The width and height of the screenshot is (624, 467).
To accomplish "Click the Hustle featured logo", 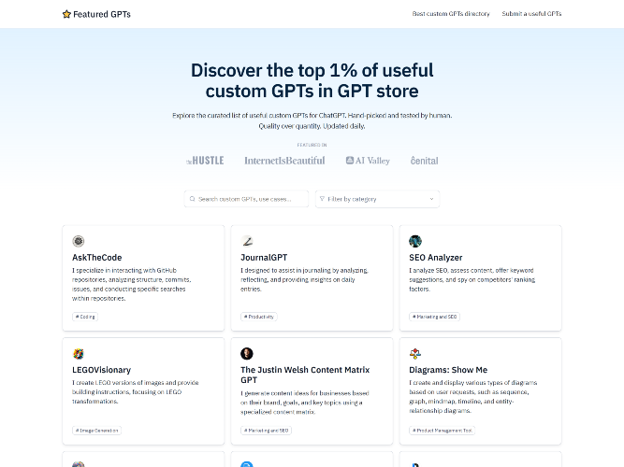I will coord(205,161).
